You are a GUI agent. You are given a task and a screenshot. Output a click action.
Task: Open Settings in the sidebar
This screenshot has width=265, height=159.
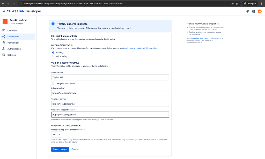point(11,55)
